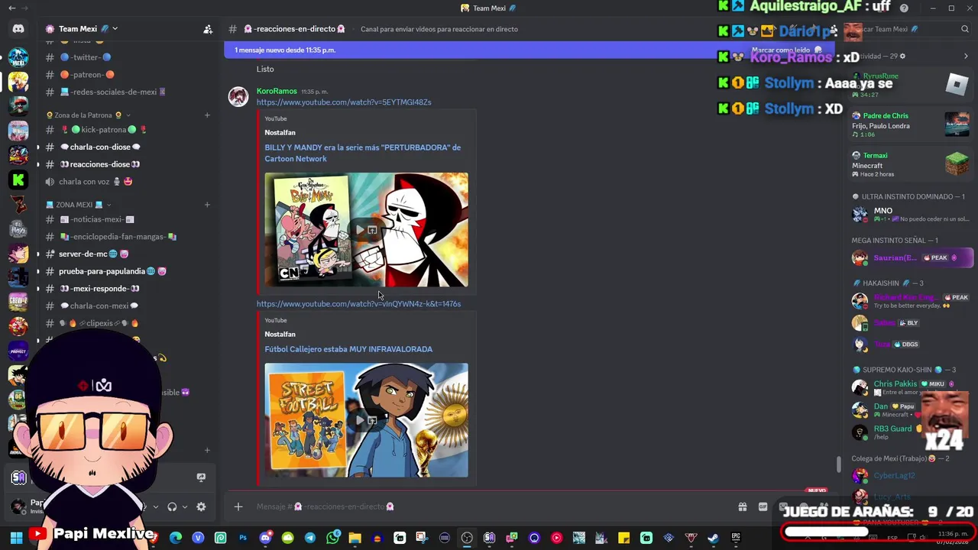978x550 pixels.
Task: Collapse the Zona de la Patrona category
Action: (x=128, y=115)
